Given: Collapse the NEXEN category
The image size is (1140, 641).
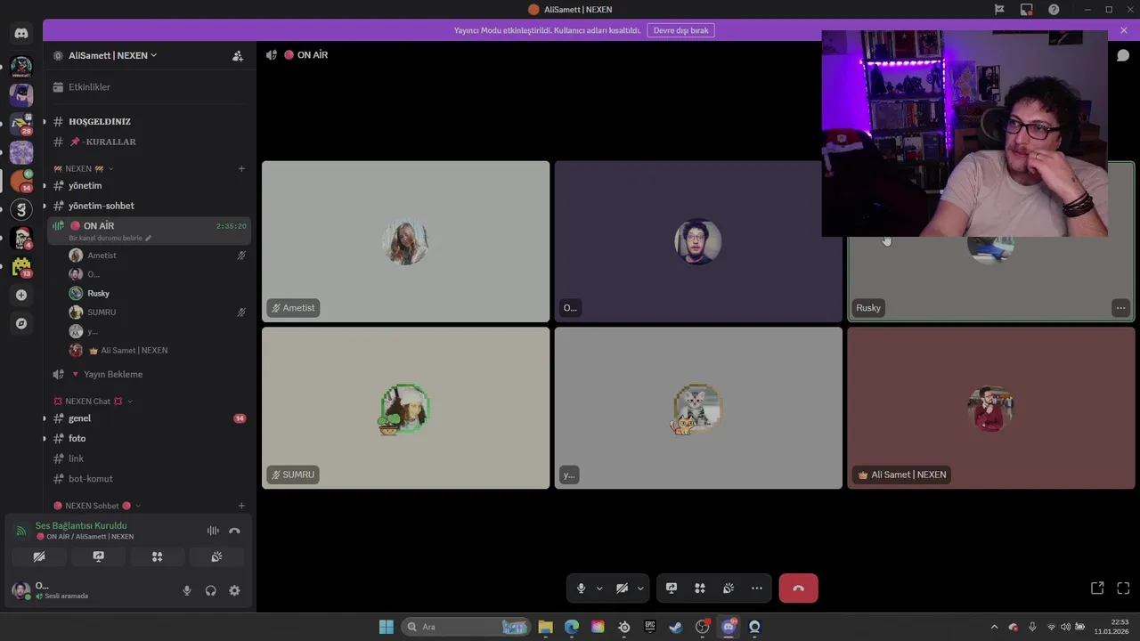Looking at the screenshot, I should [x=85, y=168].
